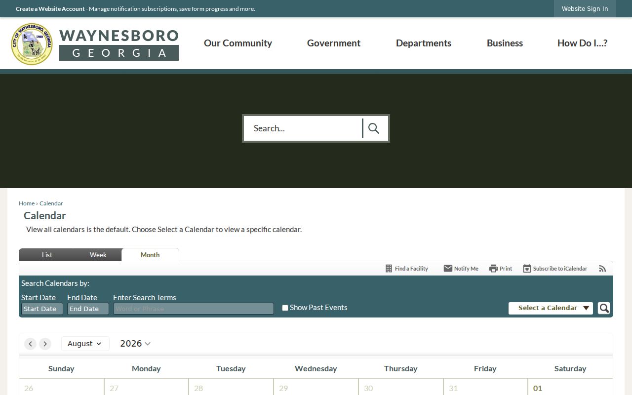Image resolution: width=632 pixels, height=395 pixels.
Task: Click the End Date input field
Action: [x=88, y=309]
